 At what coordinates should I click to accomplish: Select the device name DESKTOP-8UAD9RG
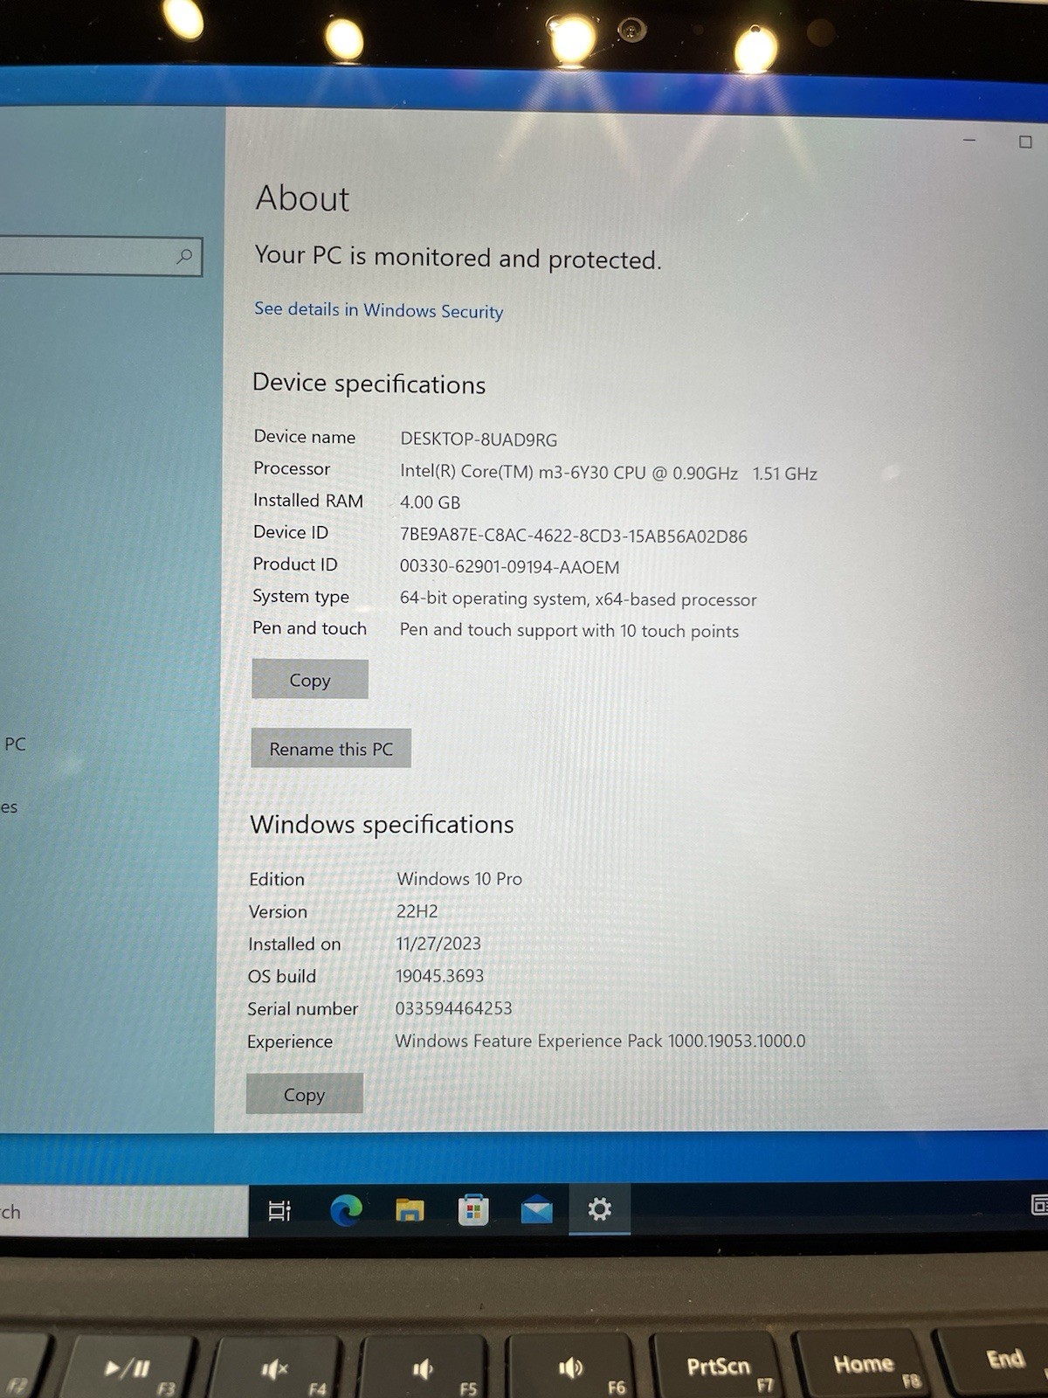coord(479,439)
